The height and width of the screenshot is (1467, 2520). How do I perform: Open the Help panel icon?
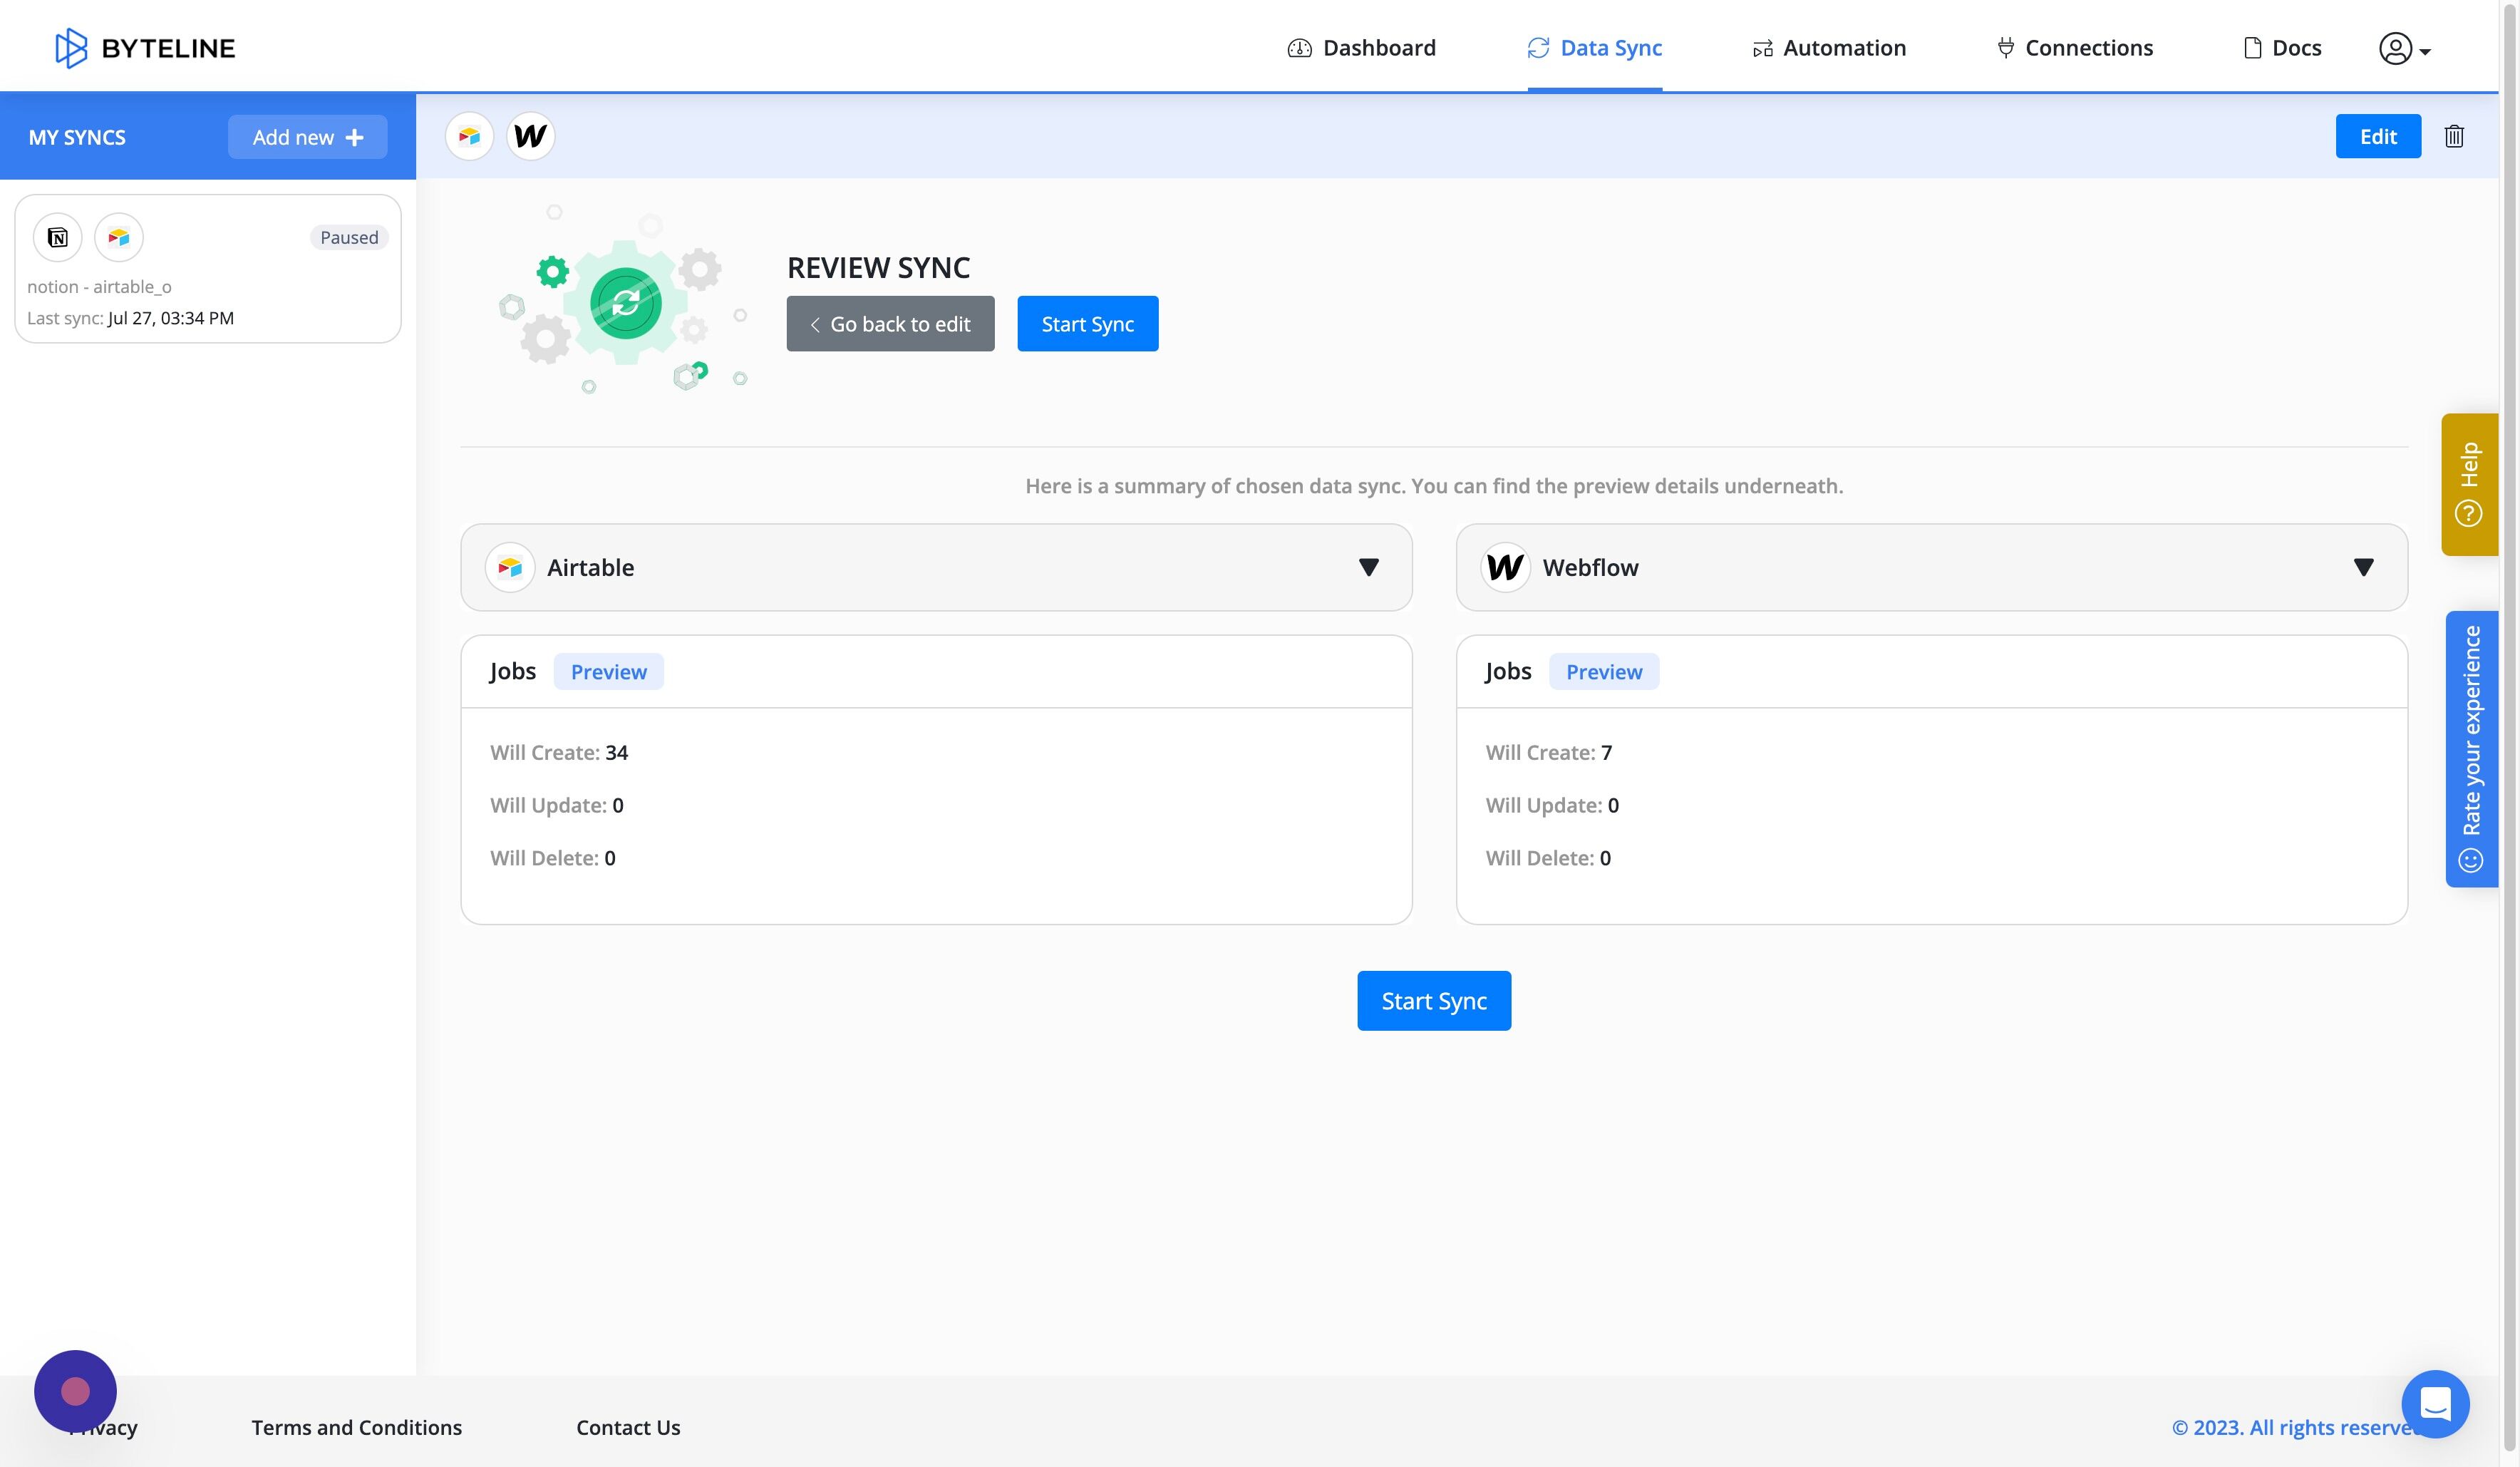point(2469,513)
